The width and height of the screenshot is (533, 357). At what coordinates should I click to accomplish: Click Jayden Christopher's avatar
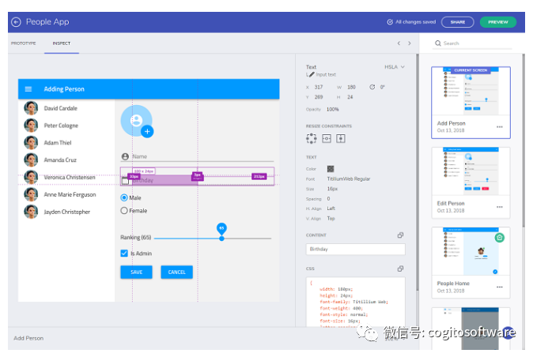(31, 212)
